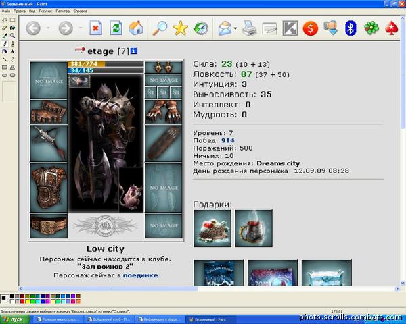This screenshot has height=324, width=406.
Task: Pick the brown swatch ending the top row
Action: pyautogui.click(x=78, y=296)
